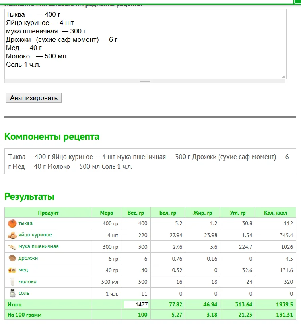
Task: Click the Компоненты рецепта heading
Action: point(52,137)
